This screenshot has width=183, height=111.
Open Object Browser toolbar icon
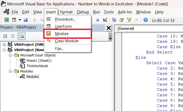tap(129, 20)
